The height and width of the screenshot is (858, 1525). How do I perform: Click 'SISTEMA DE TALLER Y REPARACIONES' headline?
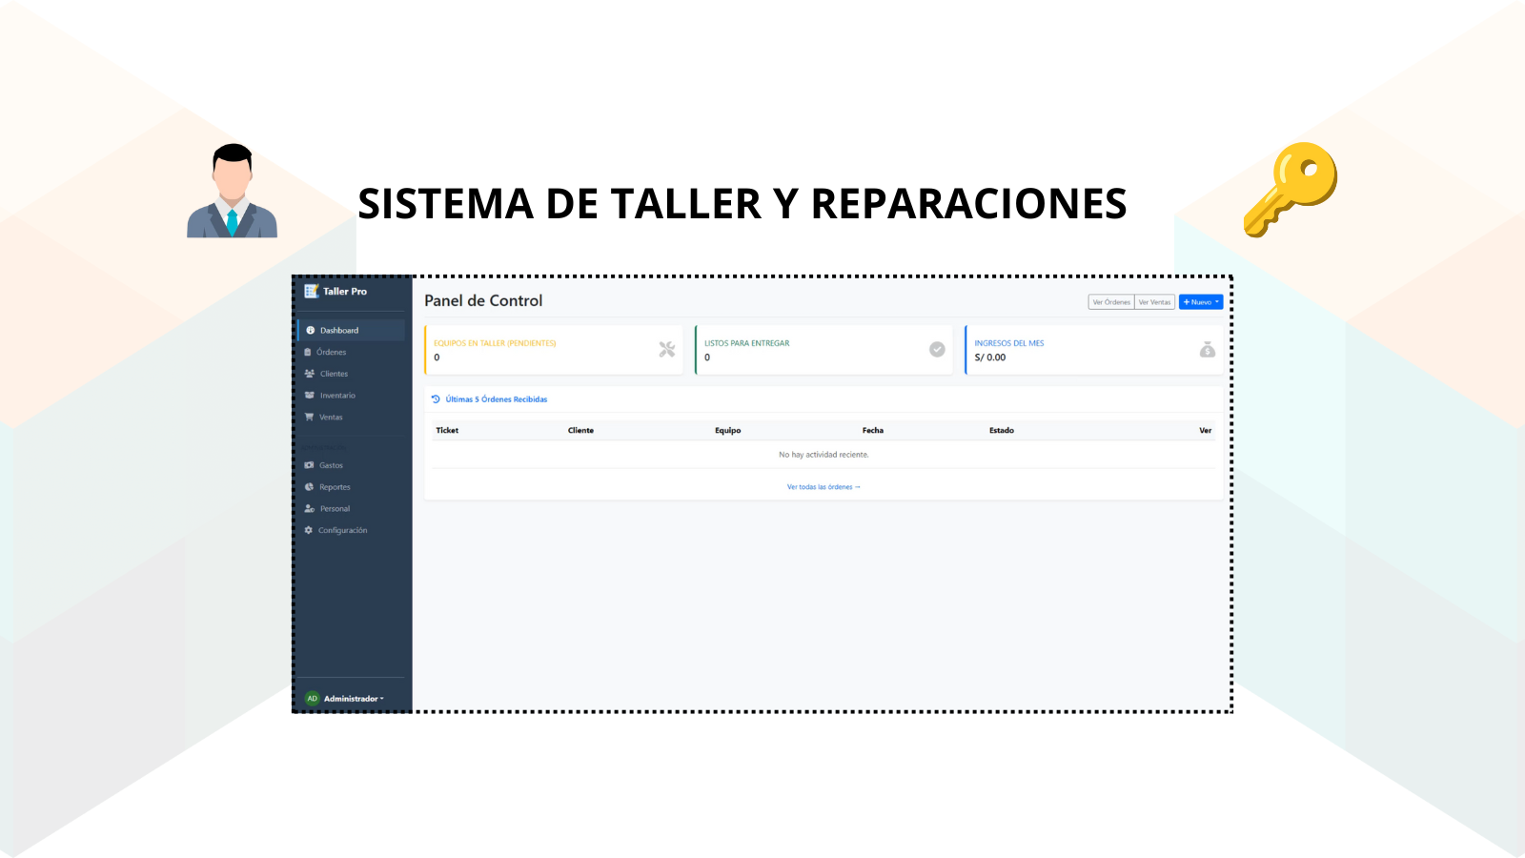(742, 204)
